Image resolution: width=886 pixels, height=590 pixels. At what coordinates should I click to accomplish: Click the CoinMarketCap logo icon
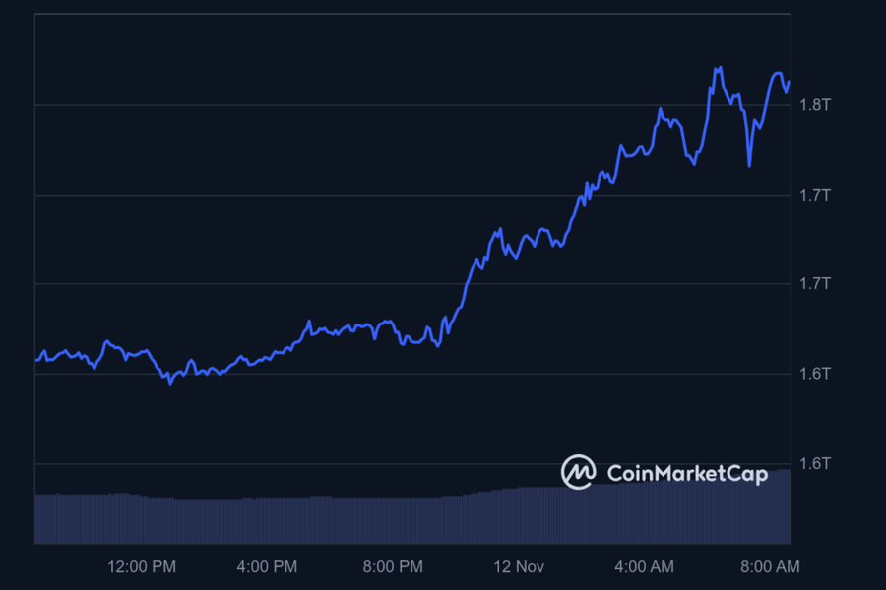[578, 472]
